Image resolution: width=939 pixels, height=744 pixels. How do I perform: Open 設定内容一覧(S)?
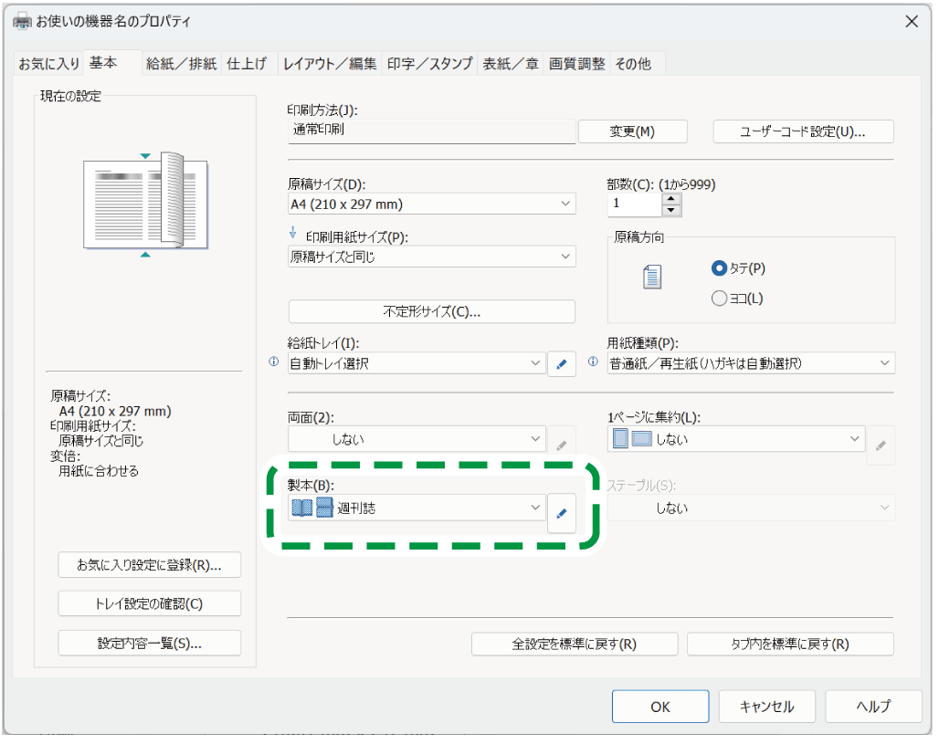149,643
